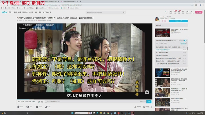
Task: Select playlist item 幕后故事（下）
Action: tap(171, 61)
